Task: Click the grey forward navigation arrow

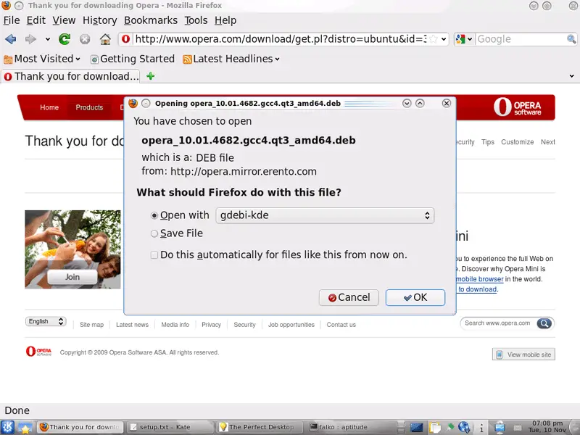Action: coord(30,39)
